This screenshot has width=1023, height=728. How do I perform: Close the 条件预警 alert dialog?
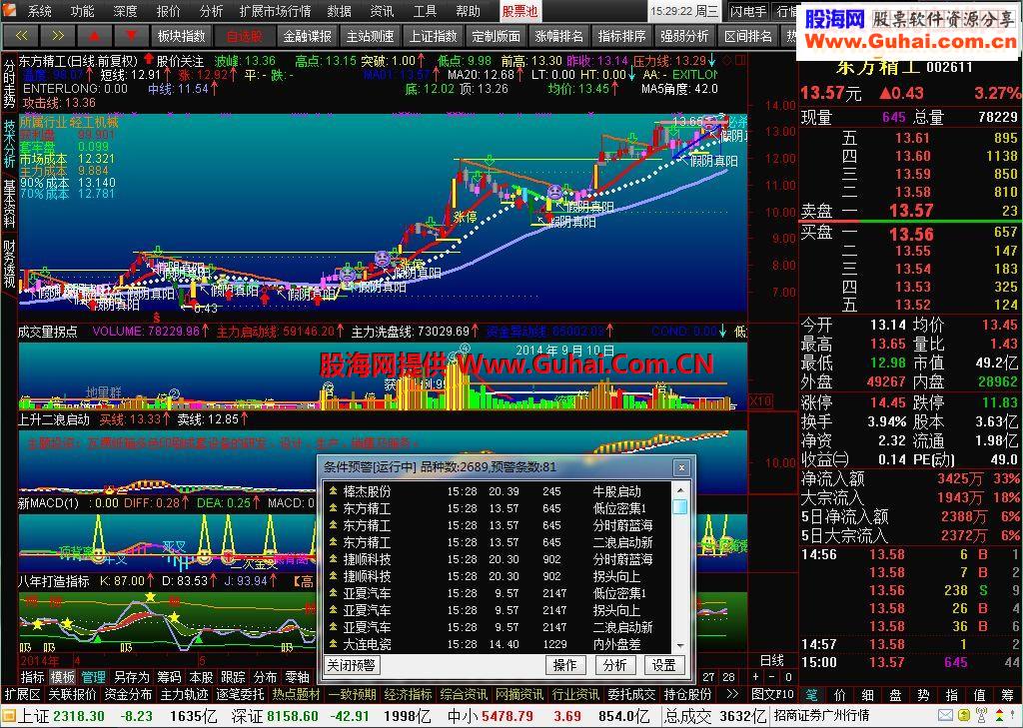[x=681, y=467]
